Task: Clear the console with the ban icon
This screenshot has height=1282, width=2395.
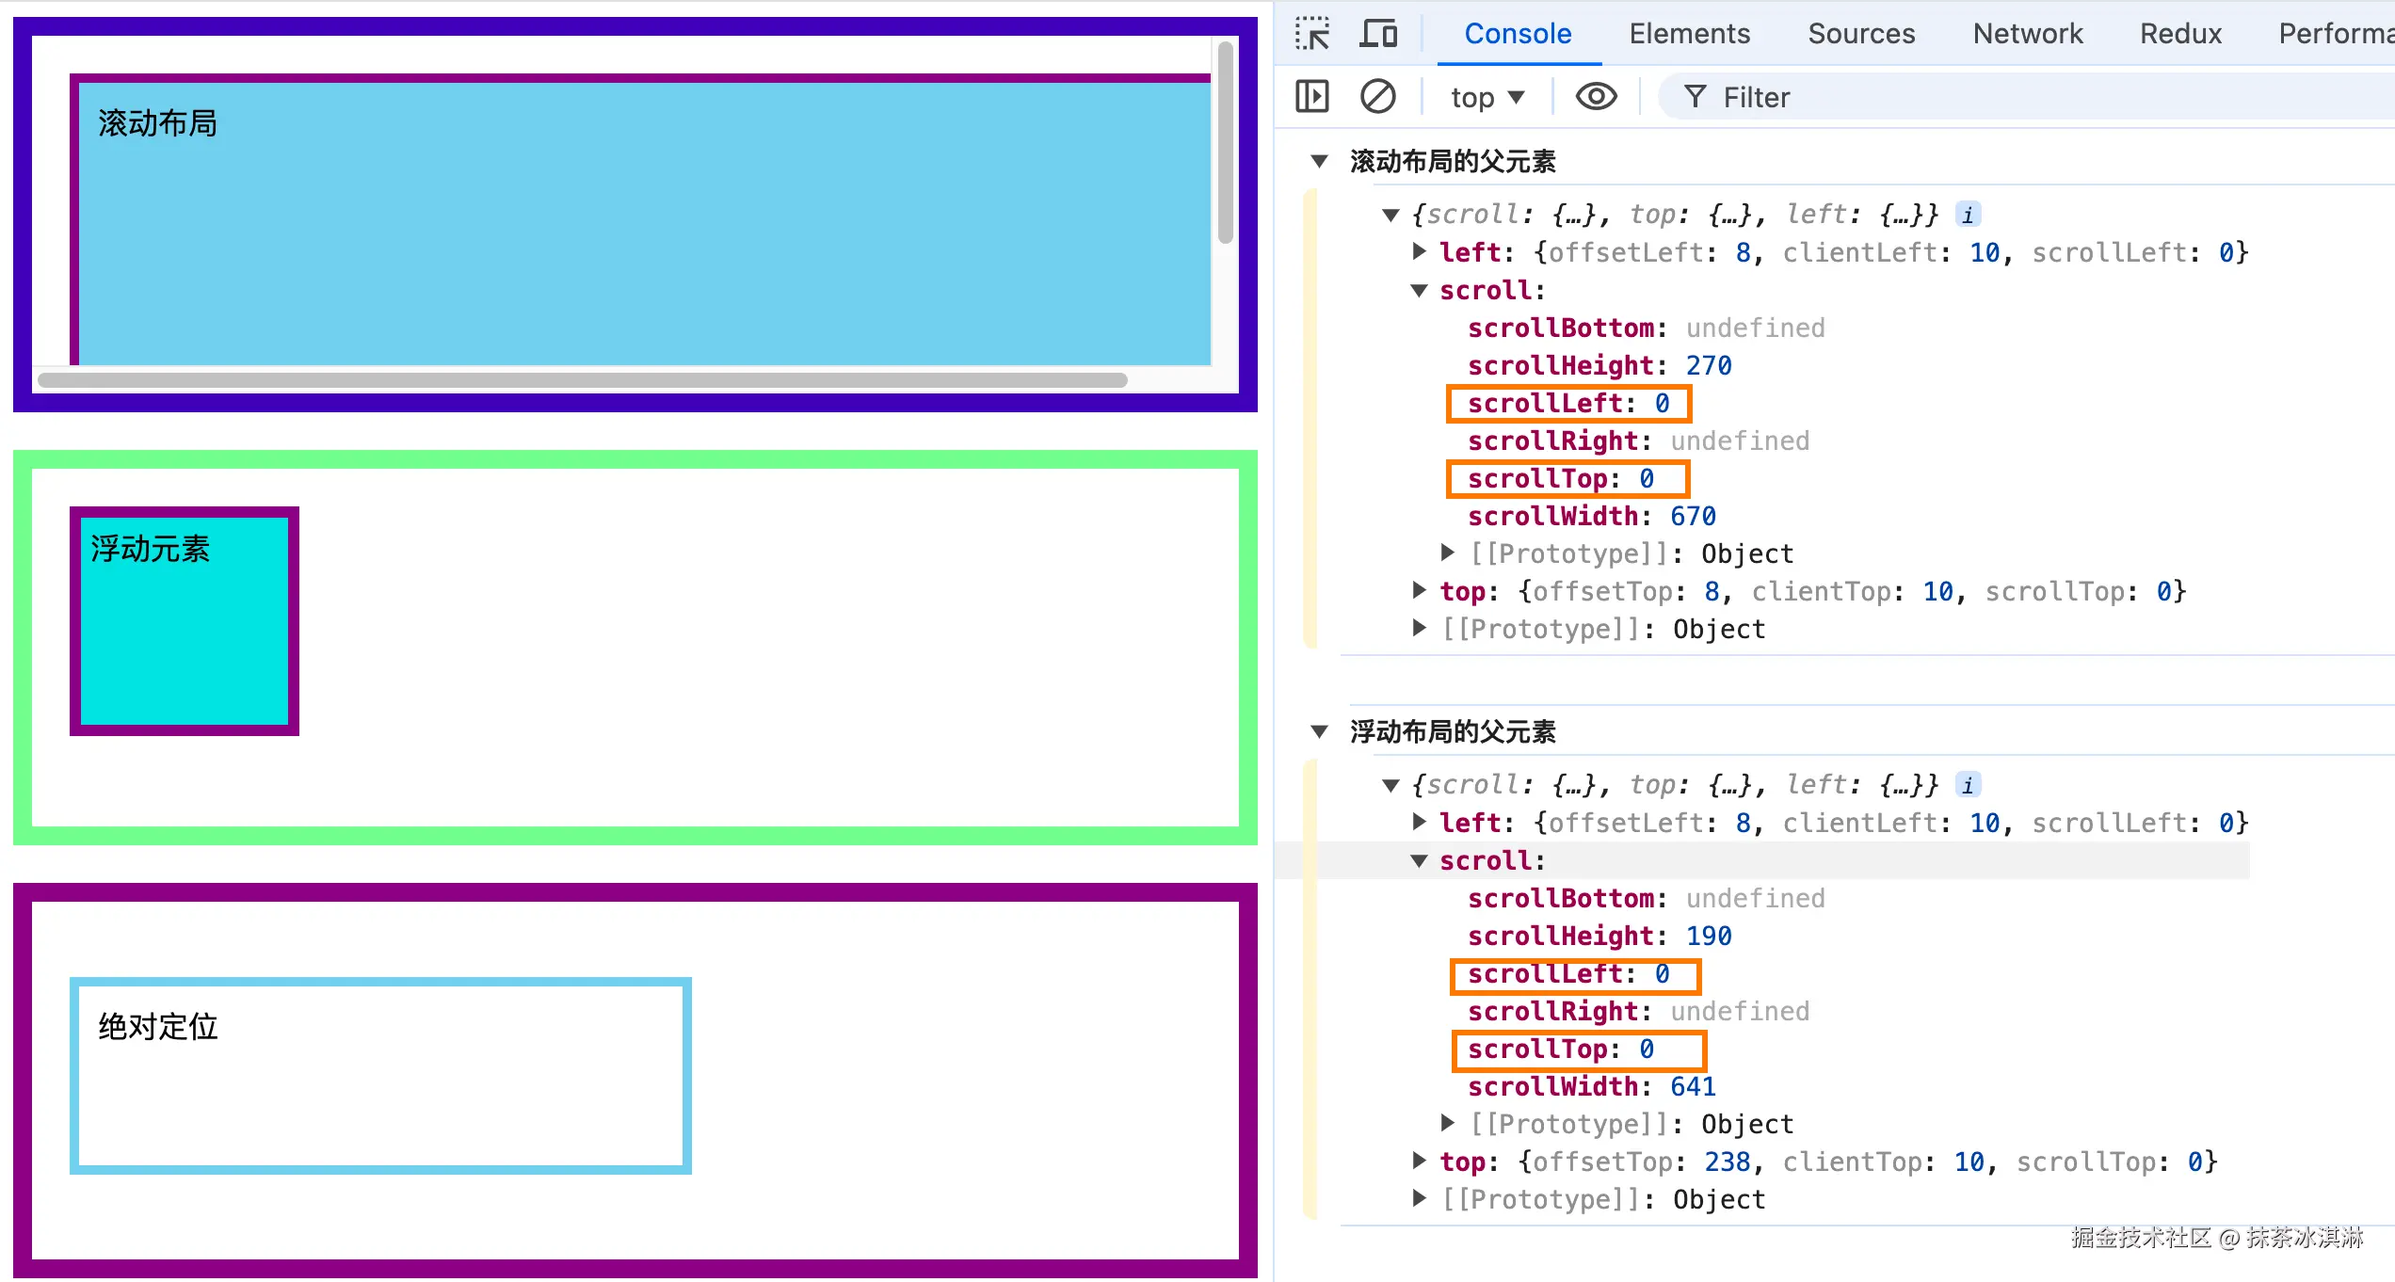Action: coord(1377,97)
